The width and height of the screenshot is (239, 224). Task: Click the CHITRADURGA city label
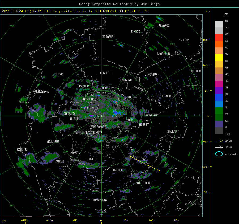click(x=144, y=183)
